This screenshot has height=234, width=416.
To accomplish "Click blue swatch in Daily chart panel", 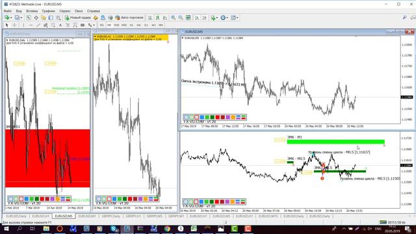I will point(26,199).
